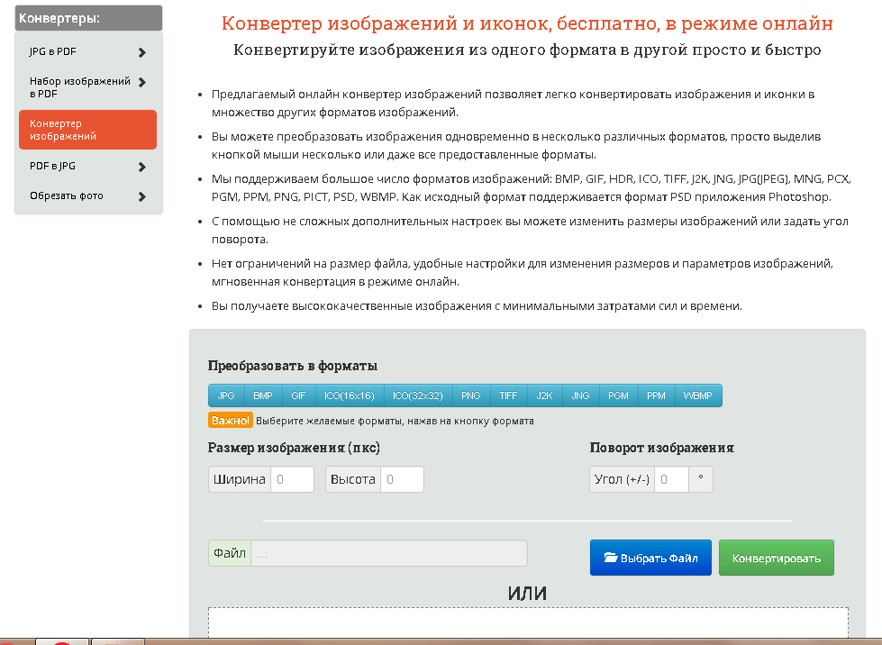Choose the WBMP format button

click(698, 395)
